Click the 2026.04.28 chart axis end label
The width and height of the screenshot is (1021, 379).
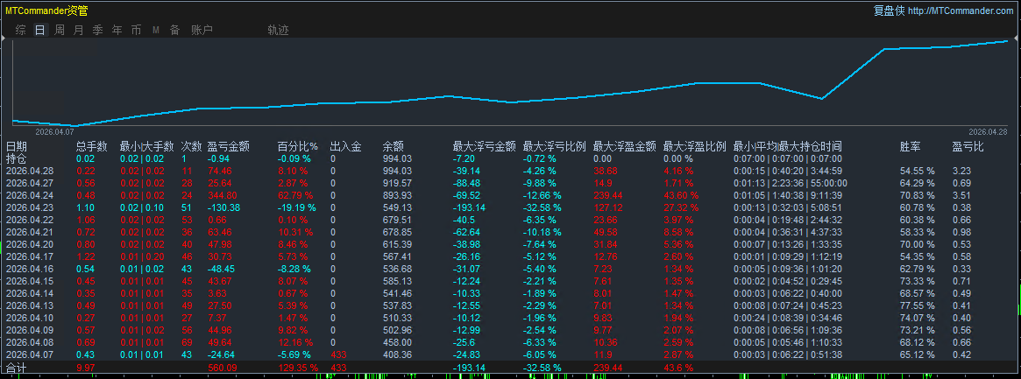click(x=989, y=131)
